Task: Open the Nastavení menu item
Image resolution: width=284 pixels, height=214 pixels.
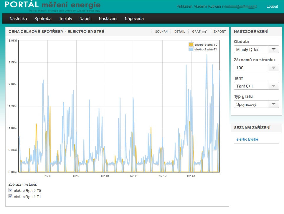Action: 108,19
